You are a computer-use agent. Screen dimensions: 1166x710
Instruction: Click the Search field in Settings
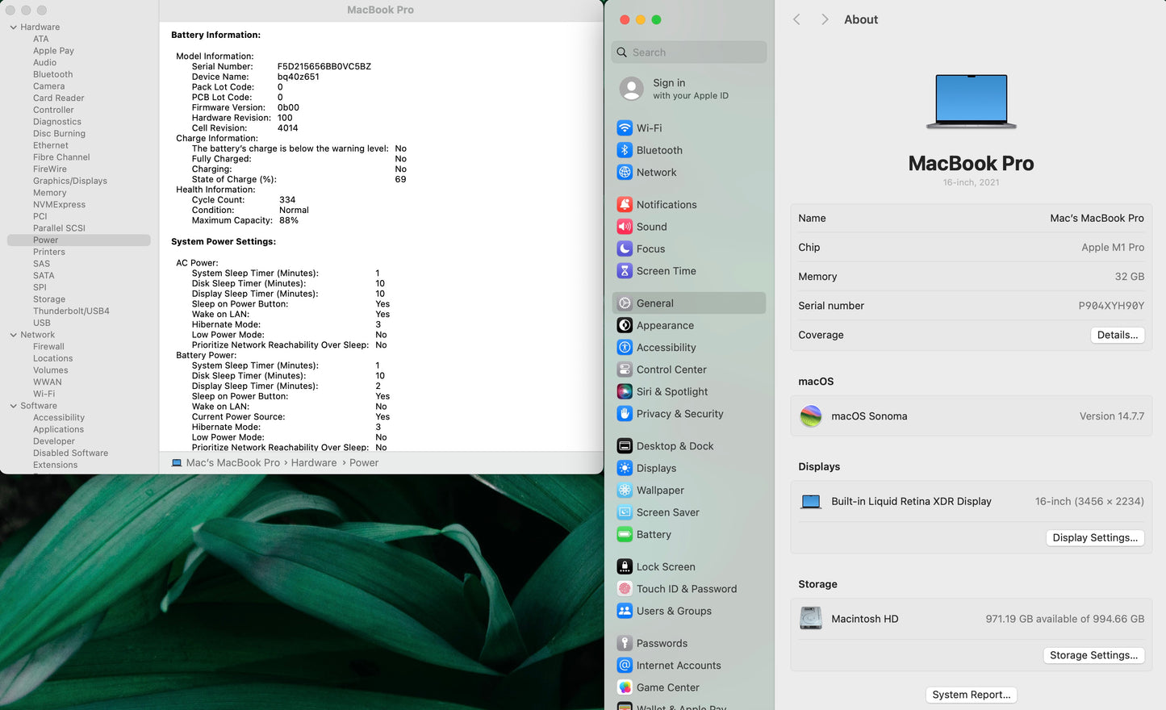[690, 52]
